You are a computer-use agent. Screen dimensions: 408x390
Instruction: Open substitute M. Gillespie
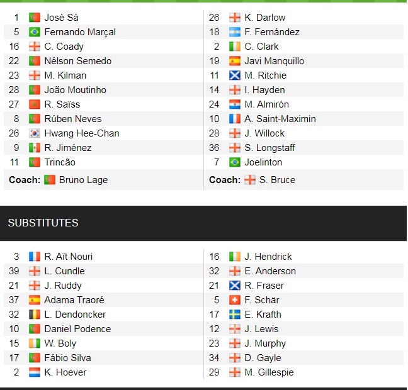click(269, 372)
